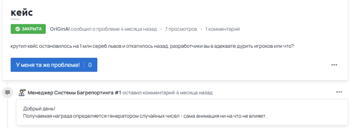Click the "У меня та же проблема!" button
The height and width of the screenshot is (128, 353).
(x=54, y=65)
